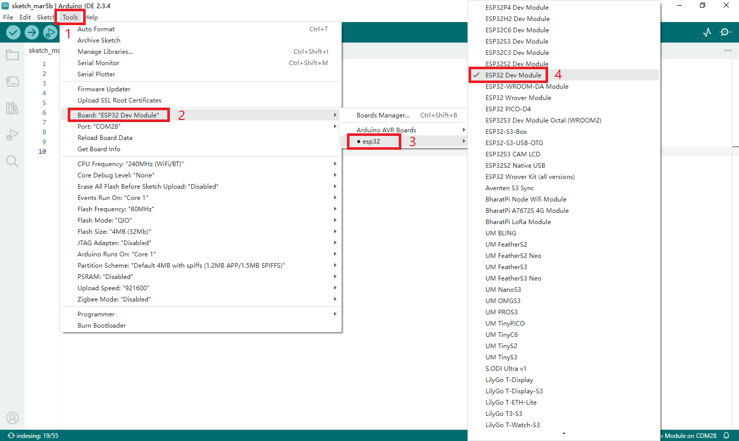Select UM FeatherS2 Neo board
Image resolution: width=739 pixels, height=441 pixels.
[x=564, y=256]
